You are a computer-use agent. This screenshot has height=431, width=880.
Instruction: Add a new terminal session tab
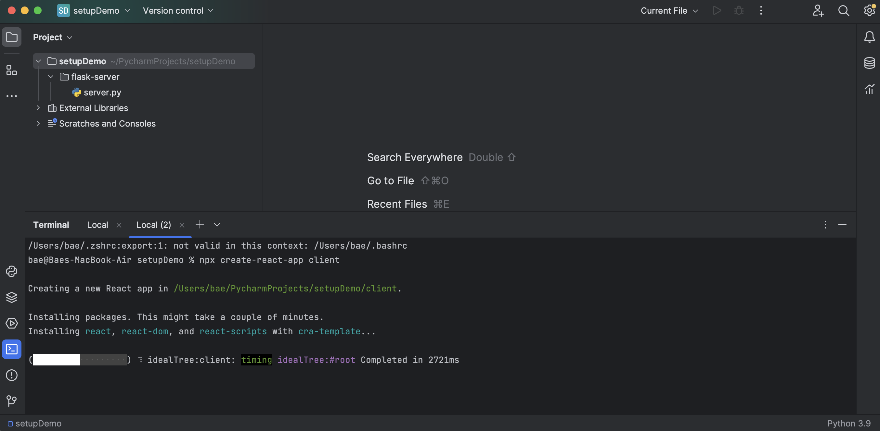[x=200, y=224]
